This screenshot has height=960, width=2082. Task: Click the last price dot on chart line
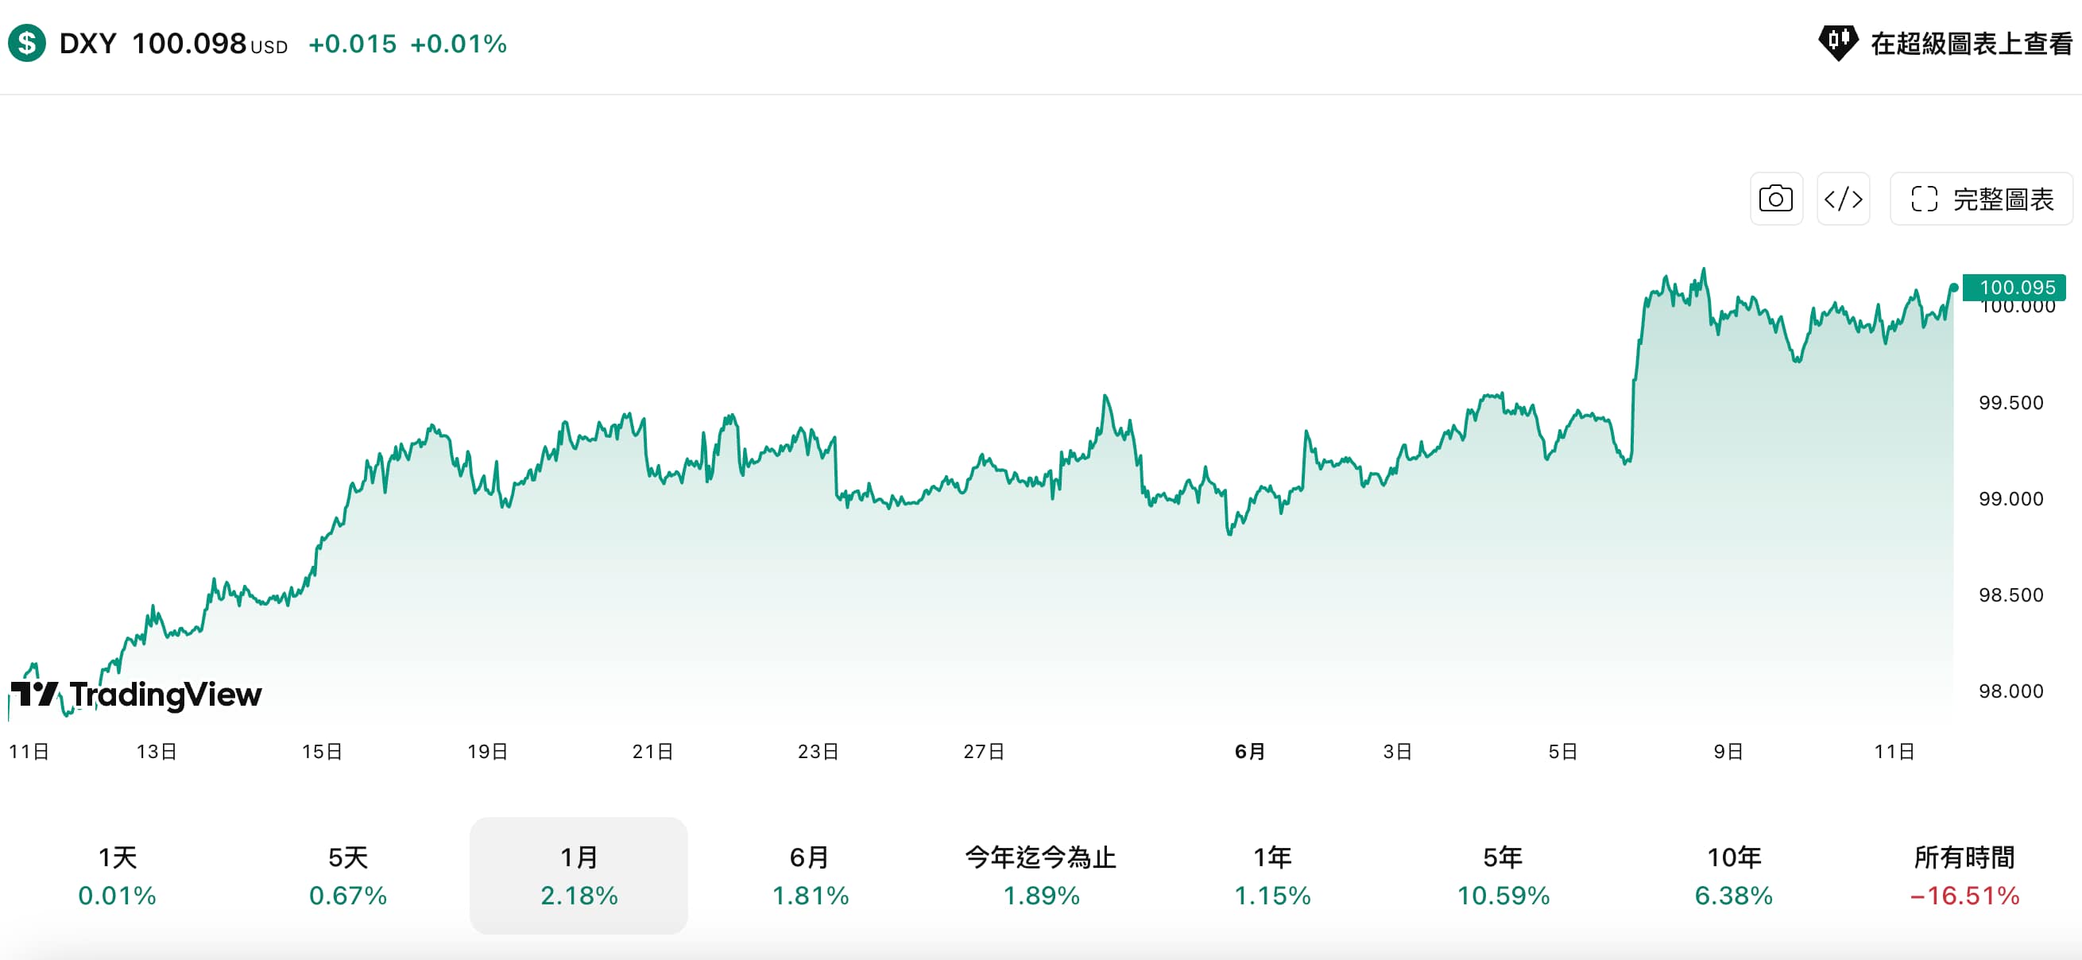pyautogui.click(x=1953, y=287)
